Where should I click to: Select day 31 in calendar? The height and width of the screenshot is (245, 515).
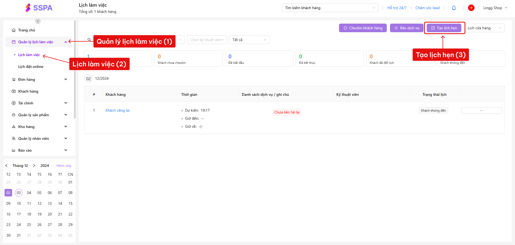[19, 235]
